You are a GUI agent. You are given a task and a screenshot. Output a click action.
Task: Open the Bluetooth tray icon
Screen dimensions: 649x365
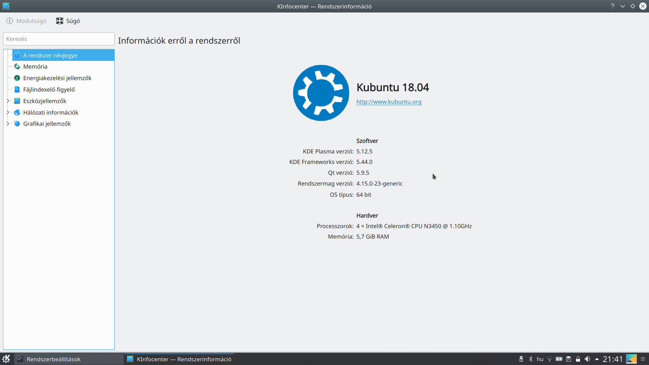pyautogui.click(x=531, y=359)
